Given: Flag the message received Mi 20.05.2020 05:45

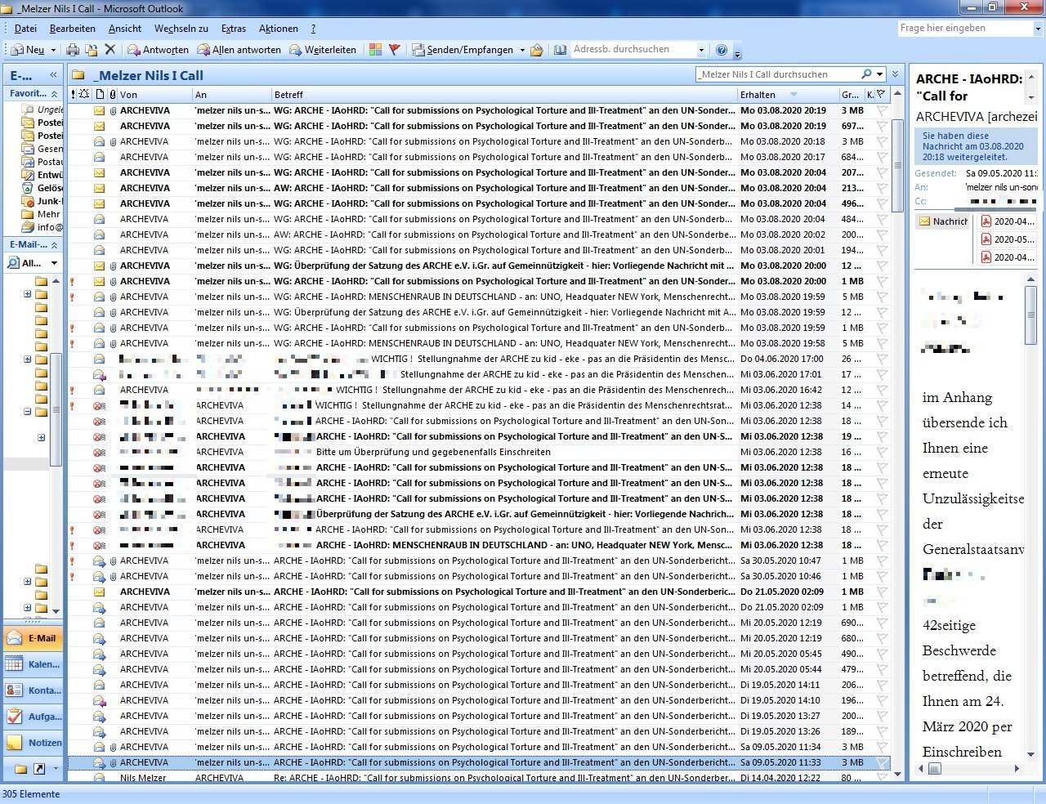Looking at the screenshot, I should point(882,654).
